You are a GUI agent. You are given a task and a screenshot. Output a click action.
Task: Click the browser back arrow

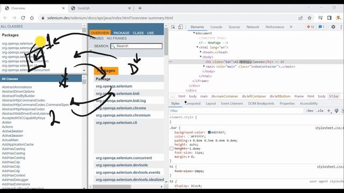coord(5,18)
